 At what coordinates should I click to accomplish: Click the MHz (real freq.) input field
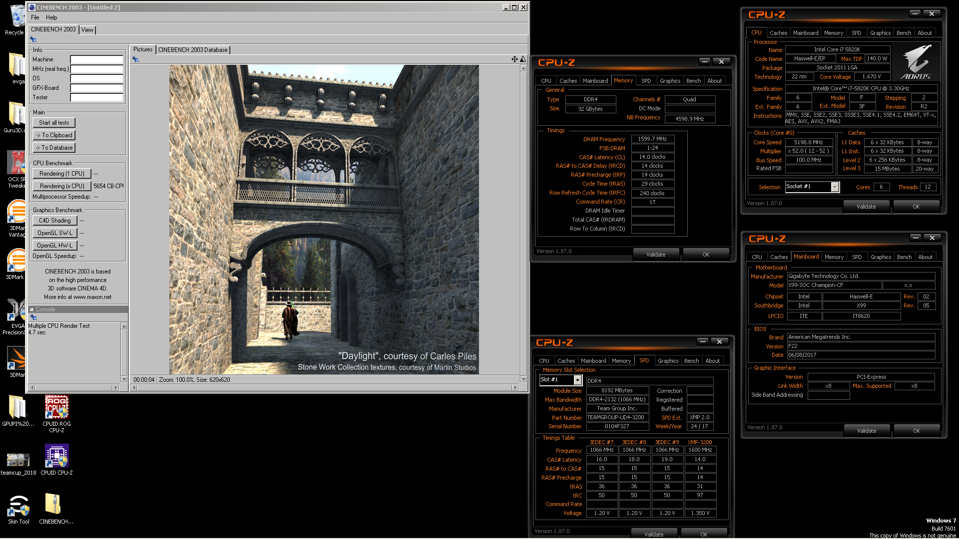coord(96,69)
